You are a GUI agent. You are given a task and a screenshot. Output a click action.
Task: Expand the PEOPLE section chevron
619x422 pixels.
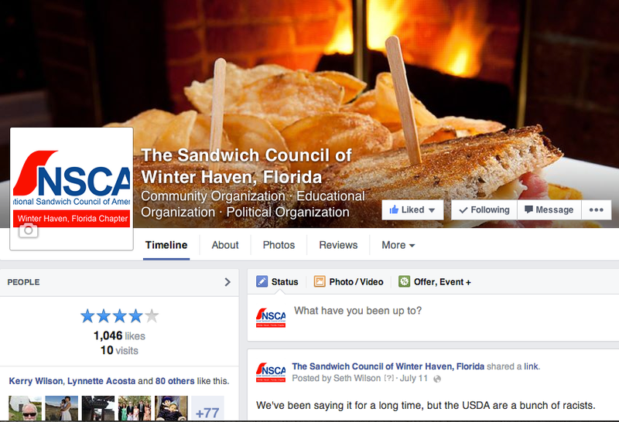tap(227, 282)
